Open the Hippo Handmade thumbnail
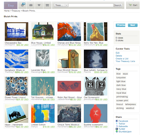This screenshot has height=135, width=144. (17, 113)
